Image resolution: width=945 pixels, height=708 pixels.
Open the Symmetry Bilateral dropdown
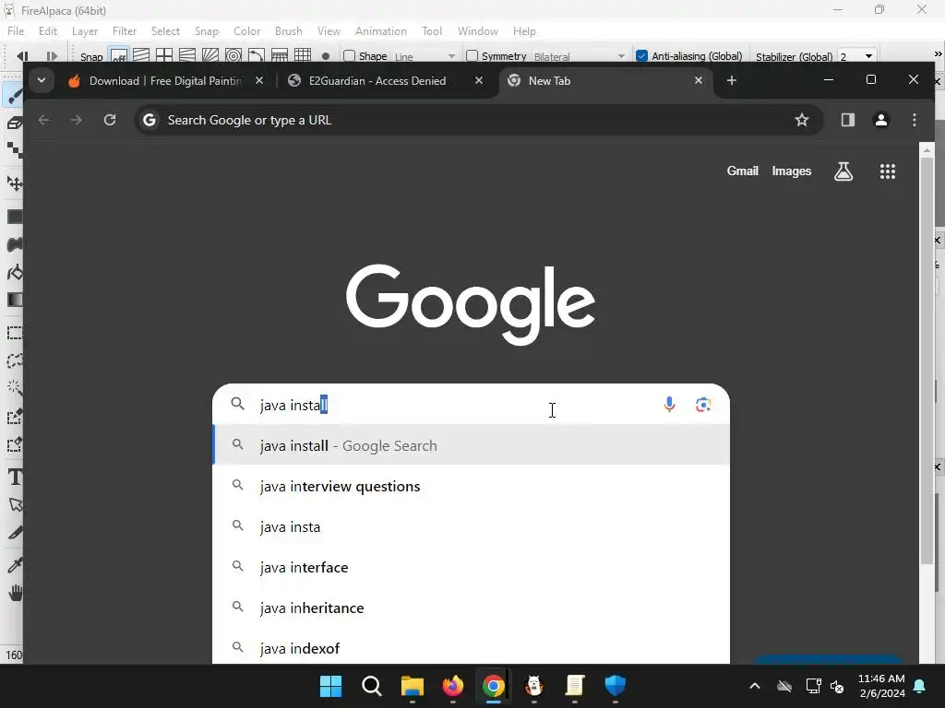(x=580, y=56)
